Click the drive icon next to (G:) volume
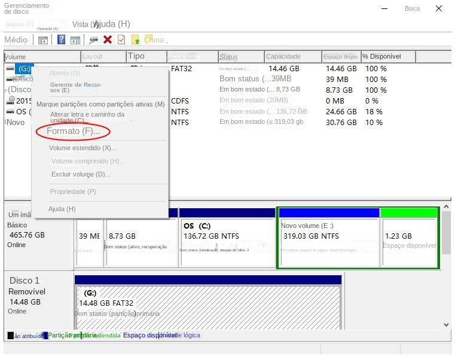The width and height of the screenshot is (455, 356). (10, 69)
